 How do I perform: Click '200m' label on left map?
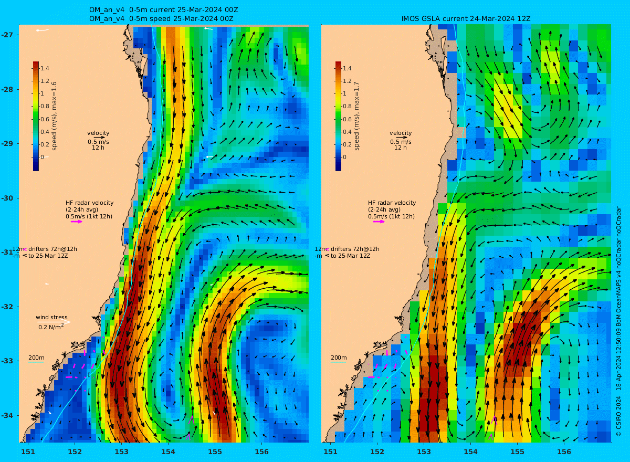pyautogui.click(x=36, y=358)
